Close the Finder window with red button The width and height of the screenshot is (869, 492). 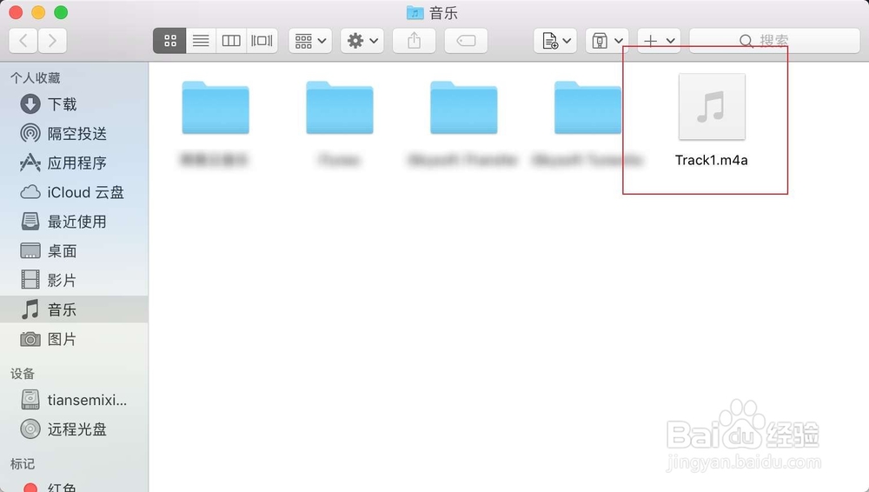coord(16,12)
